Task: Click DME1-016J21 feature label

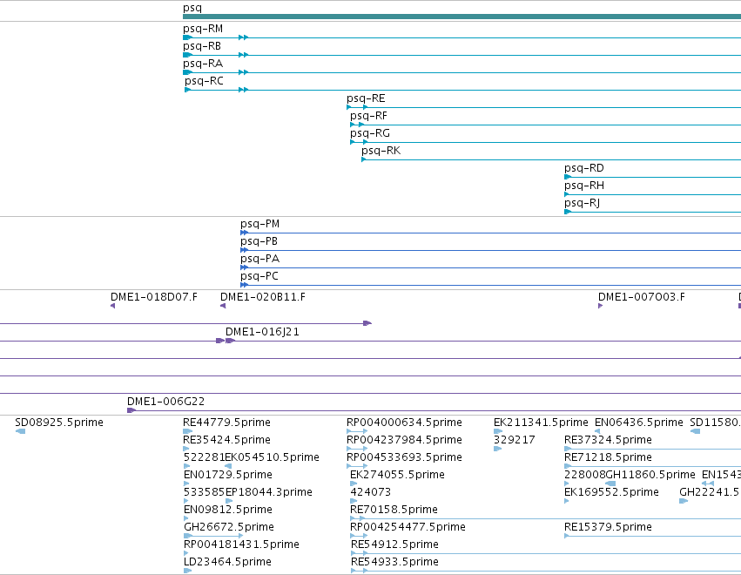Action: point(262,332)
